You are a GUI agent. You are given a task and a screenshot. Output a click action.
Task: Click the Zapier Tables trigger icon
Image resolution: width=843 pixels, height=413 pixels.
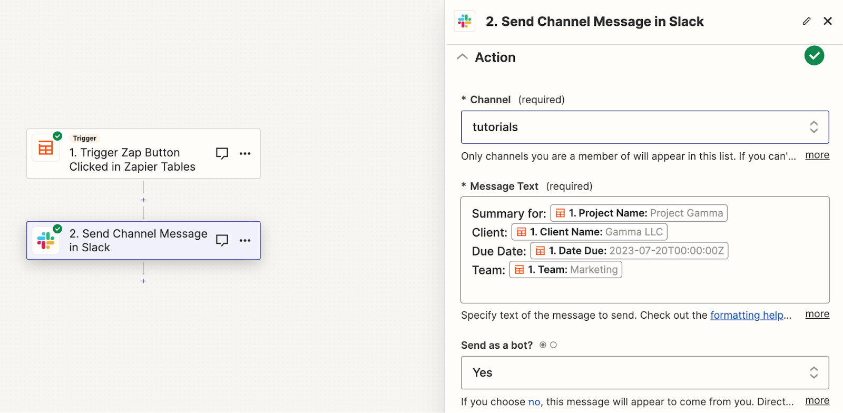click(x=46, y=149)
